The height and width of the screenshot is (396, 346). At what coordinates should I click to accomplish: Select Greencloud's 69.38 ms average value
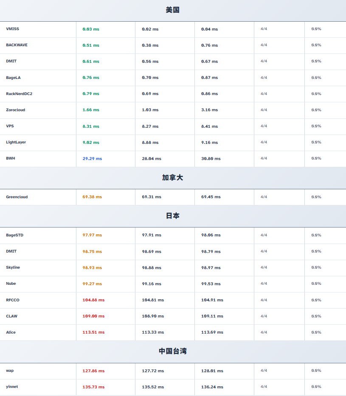[x=92, y=197]
